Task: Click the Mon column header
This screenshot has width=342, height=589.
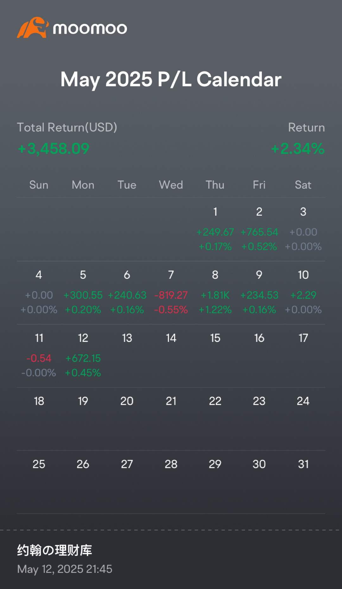Action: point(83,185)
